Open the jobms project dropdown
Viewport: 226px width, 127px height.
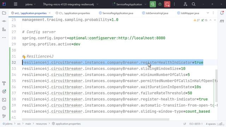tap(30, 4)
